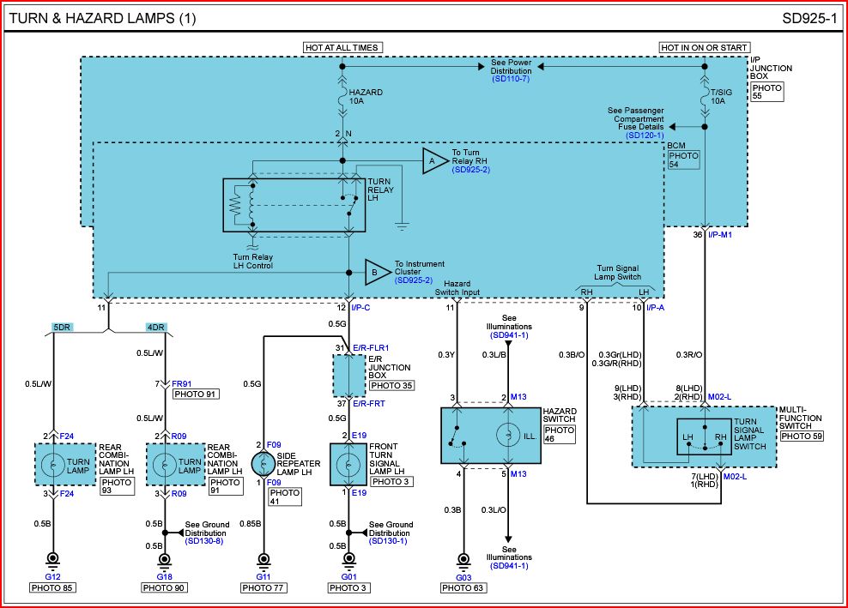848x608 pixels.
Task: Follow the SD130-1 ground distribution link
Action: pos(389,541)
